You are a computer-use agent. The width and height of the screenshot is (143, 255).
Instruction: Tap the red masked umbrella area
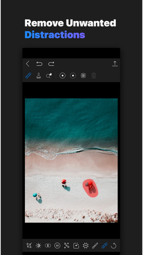pyautogui.click(x=90, y=188)
